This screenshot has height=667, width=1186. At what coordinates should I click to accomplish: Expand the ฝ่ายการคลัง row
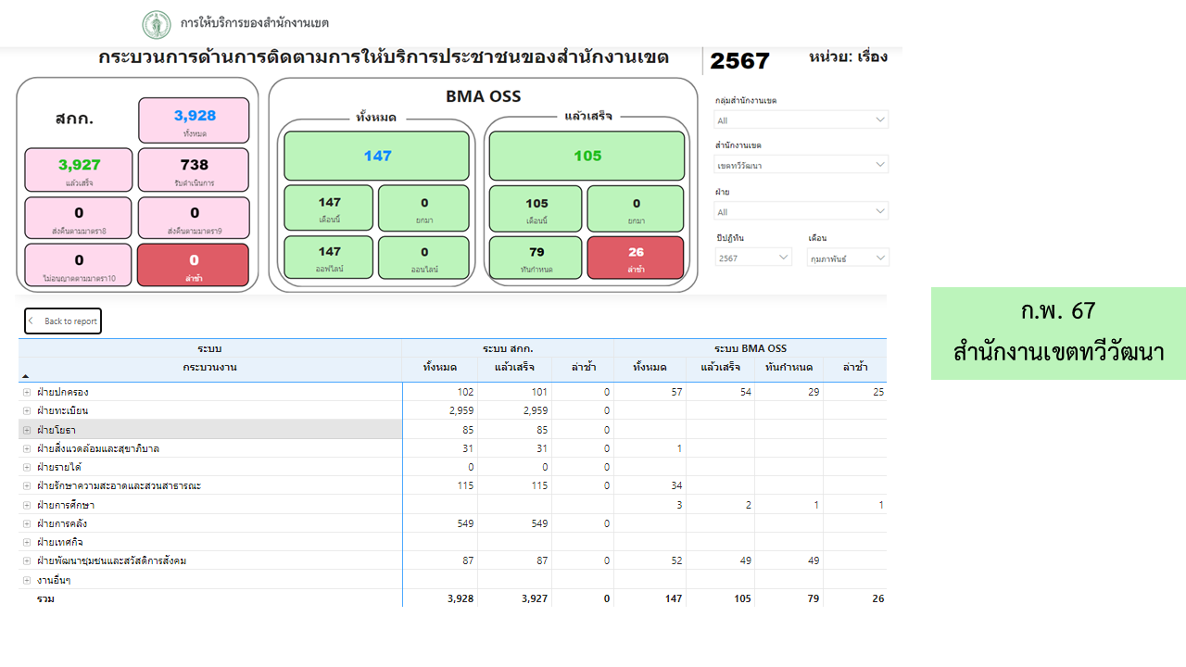point(27,524)
